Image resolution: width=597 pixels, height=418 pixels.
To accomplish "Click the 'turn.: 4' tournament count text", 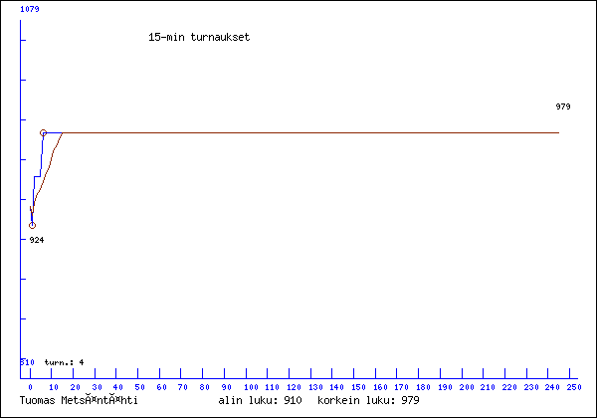I will (65, 362).
